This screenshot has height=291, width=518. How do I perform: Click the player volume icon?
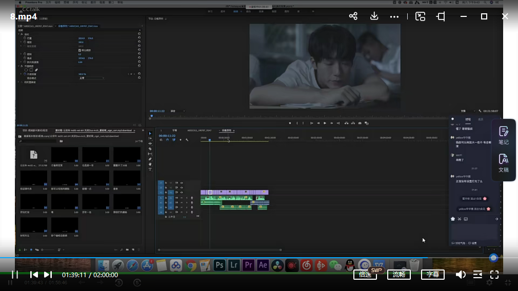coord(461,275)
